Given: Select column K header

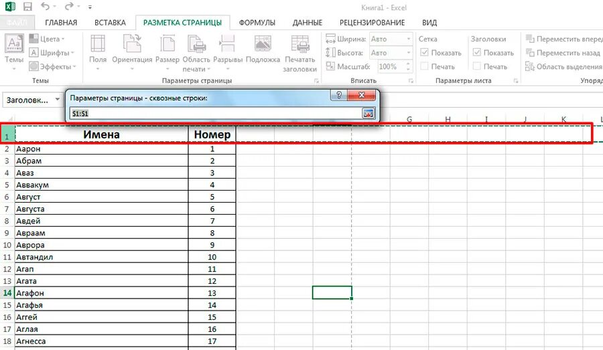Looking at the screenshot, I should tap(563, 120).
